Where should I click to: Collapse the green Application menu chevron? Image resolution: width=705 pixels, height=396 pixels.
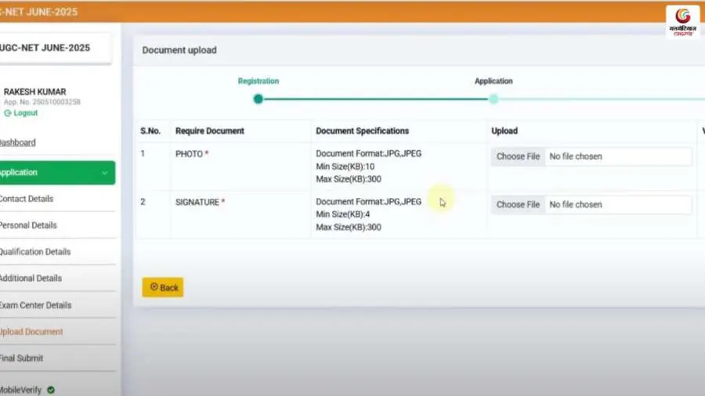(105, 173)
